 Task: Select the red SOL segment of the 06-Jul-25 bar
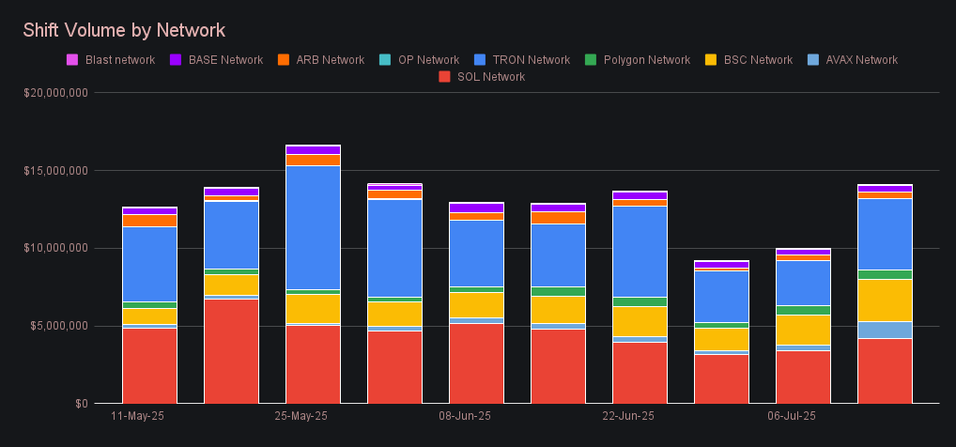pyautogui.click(x=803, y=377)
